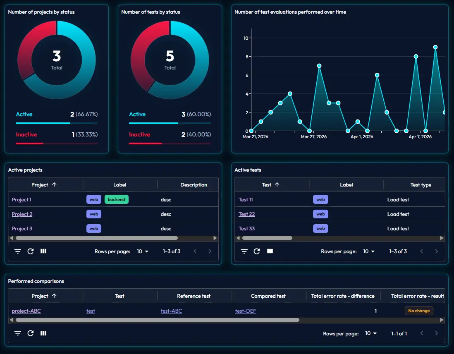This screenshot has width=454, height=354.
Task: Open the Project 1 link
Action: tap(22, 200)
